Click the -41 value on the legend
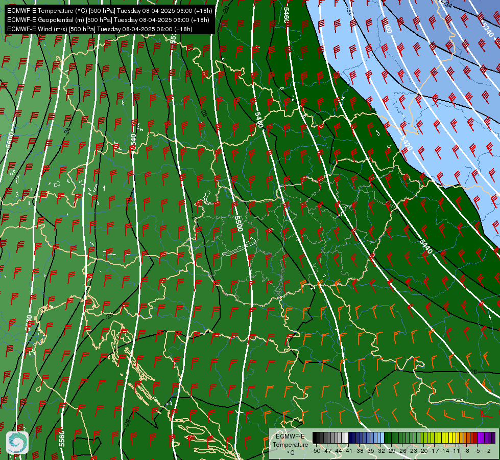The image size is (500, 460). click(x=349, y=451)
